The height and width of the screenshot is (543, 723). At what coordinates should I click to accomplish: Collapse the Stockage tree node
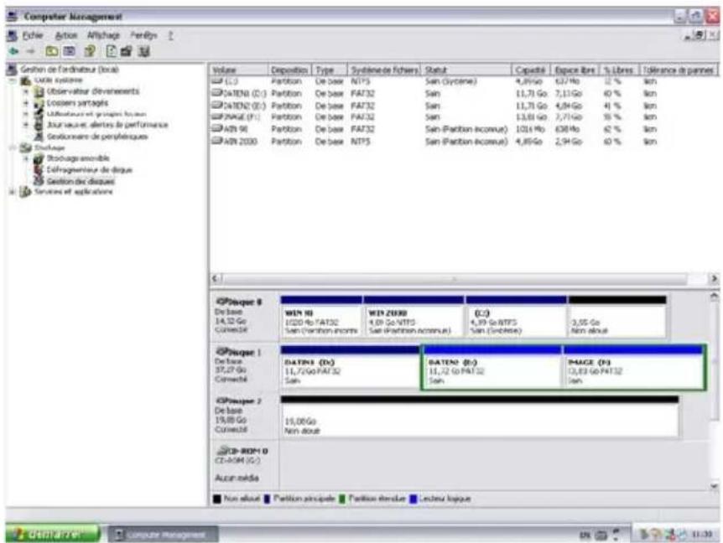13,147
